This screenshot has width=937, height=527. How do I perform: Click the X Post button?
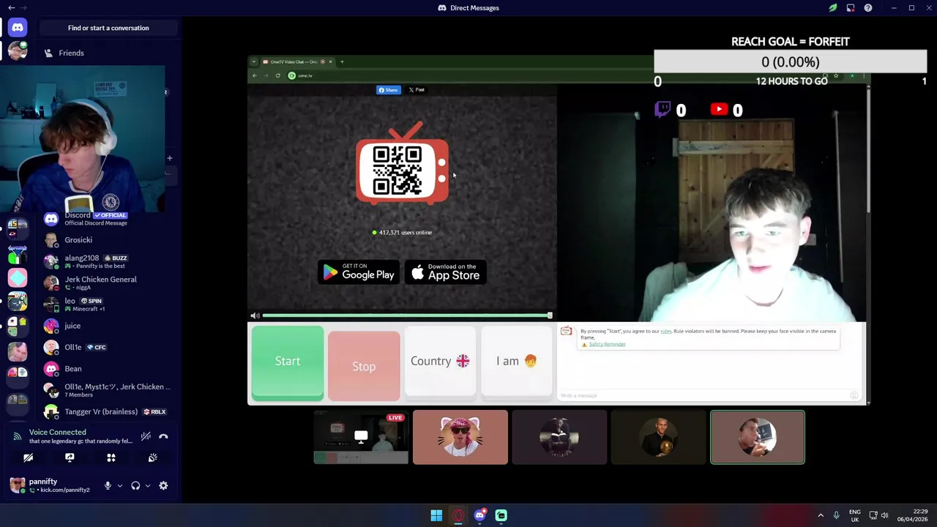click(417, 90)
